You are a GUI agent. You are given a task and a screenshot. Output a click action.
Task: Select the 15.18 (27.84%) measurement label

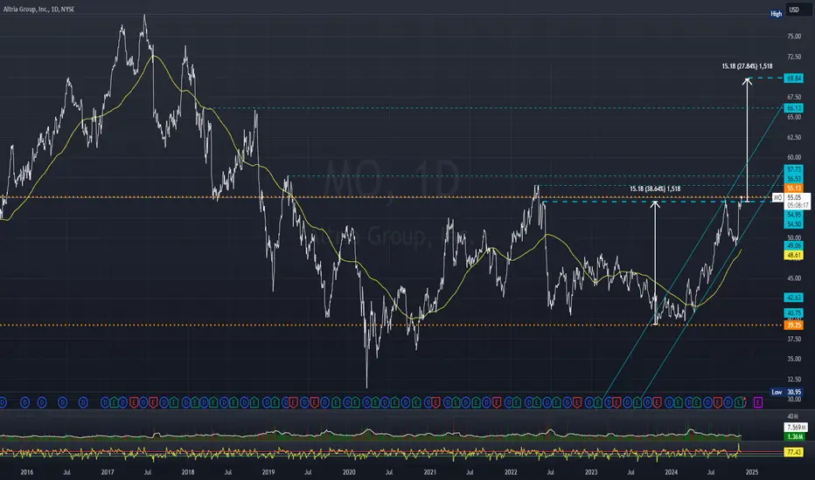click(747, 66)
